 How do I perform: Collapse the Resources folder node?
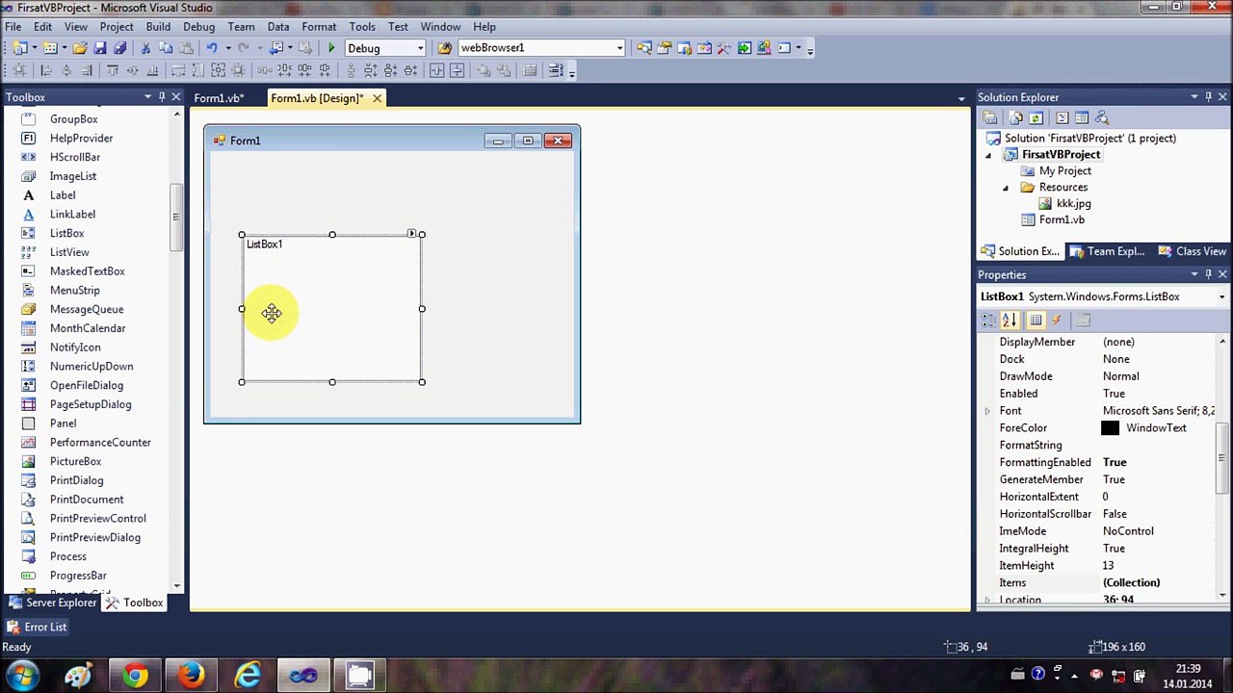tap(1006, 188)
